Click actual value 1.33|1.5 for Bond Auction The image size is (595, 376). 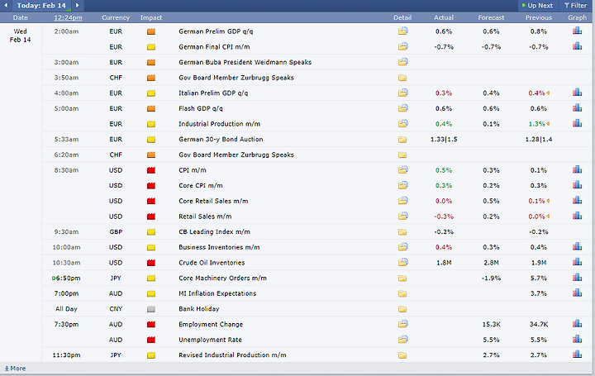(444, 140)
